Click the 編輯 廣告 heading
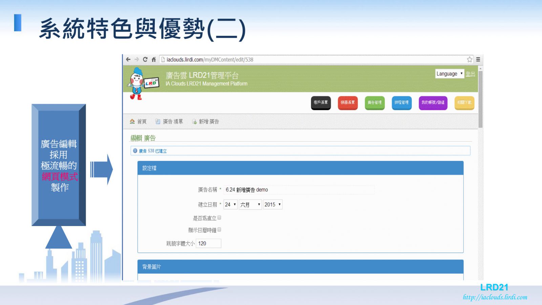542x305 pixels. [143, 138]
